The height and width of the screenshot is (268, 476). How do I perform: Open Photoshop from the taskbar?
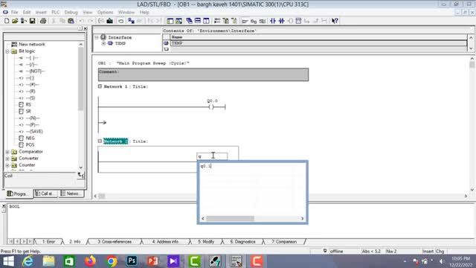[x=132, y=261]
